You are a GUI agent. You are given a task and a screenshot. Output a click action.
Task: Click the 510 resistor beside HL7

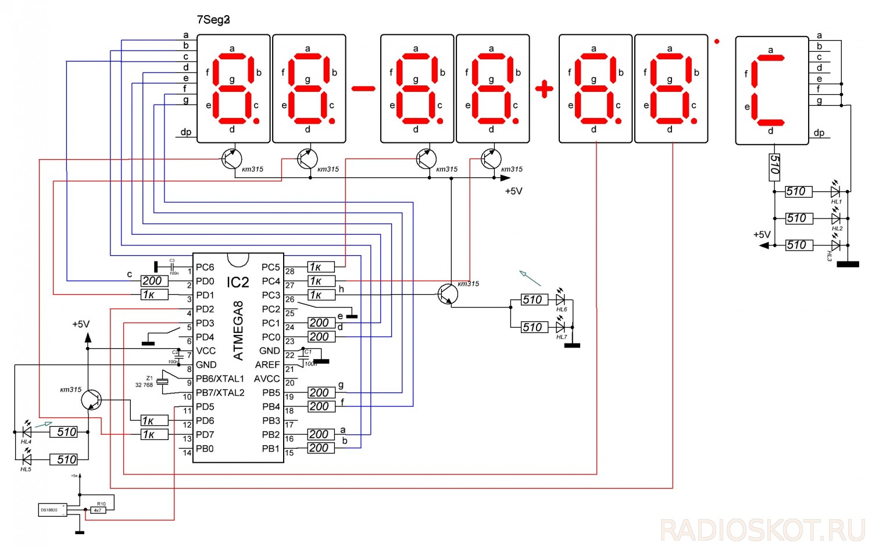[x=534, y=327]
